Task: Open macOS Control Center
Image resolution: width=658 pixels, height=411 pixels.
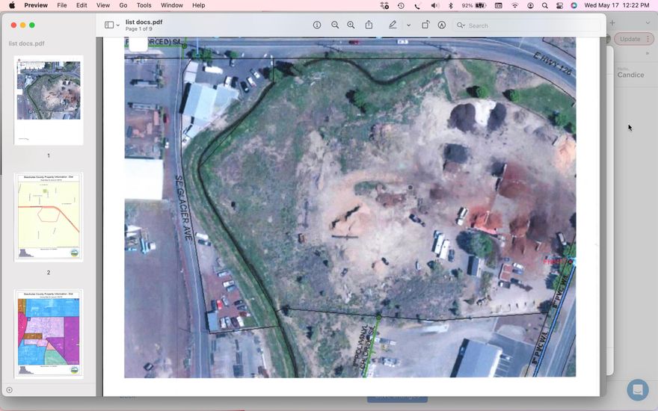Action: pos(559,5)
